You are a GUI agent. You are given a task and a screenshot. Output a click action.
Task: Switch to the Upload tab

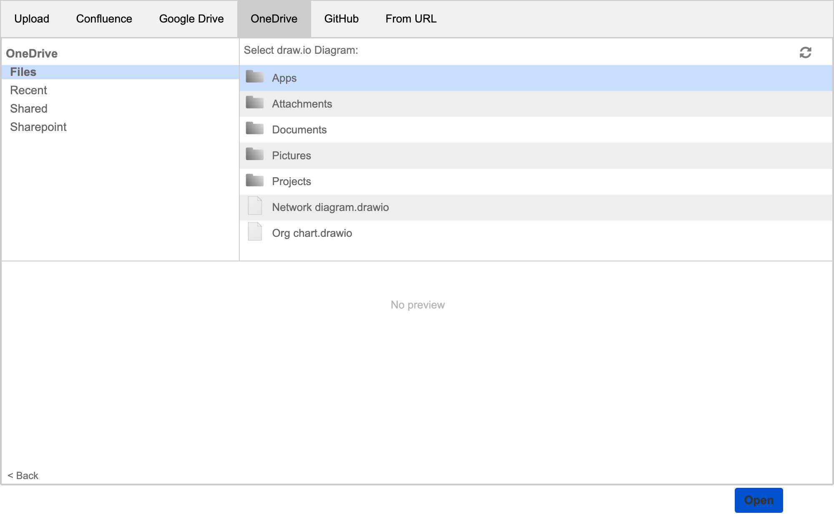(x=32, y=19)
